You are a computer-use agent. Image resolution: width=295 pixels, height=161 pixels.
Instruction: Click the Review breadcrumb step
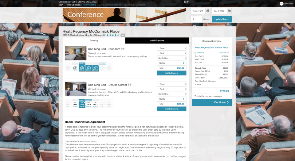[118, 5]
